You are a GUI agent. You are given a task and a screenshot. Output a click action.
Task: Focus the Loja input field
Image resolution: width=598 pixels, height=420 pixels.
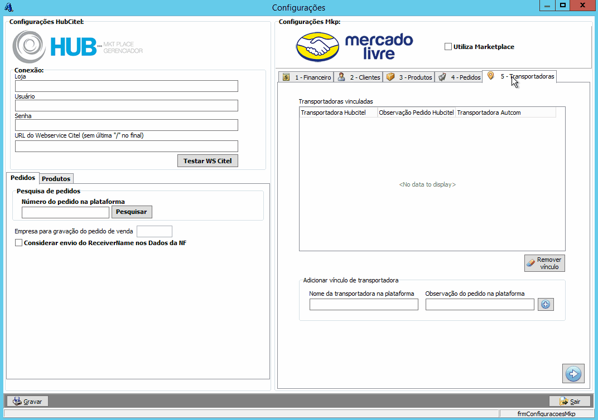pyautogui.click(x=127, y=86)
